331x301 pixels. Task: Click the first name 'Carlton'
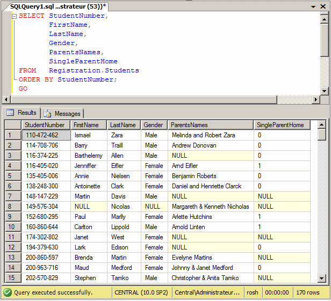click(x=89, y=227)
